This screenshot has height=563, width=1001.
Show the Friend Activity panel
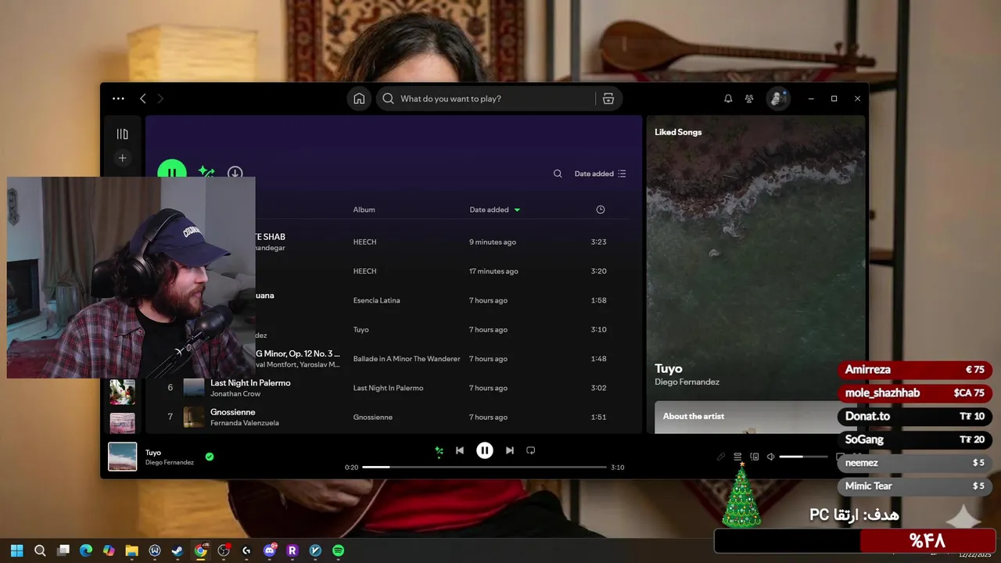[x=749, y=99]
